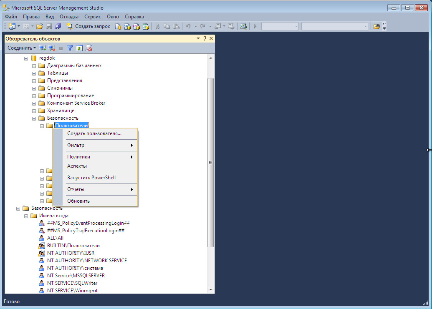Click the green Start debugging arrow
This screenshot has height=309, width=432.
(x=255, y=26)
